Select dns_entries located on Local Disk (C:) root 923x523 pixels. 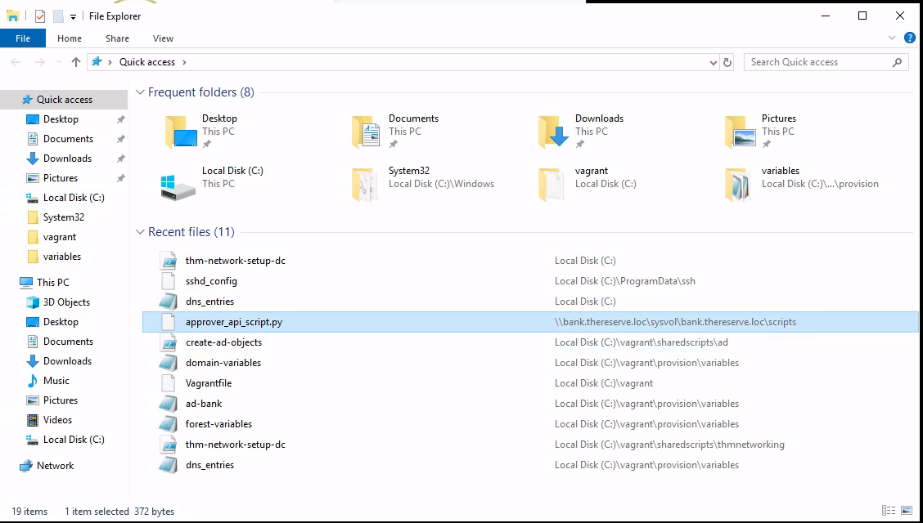pyautogui.click(x=529, y=302)
